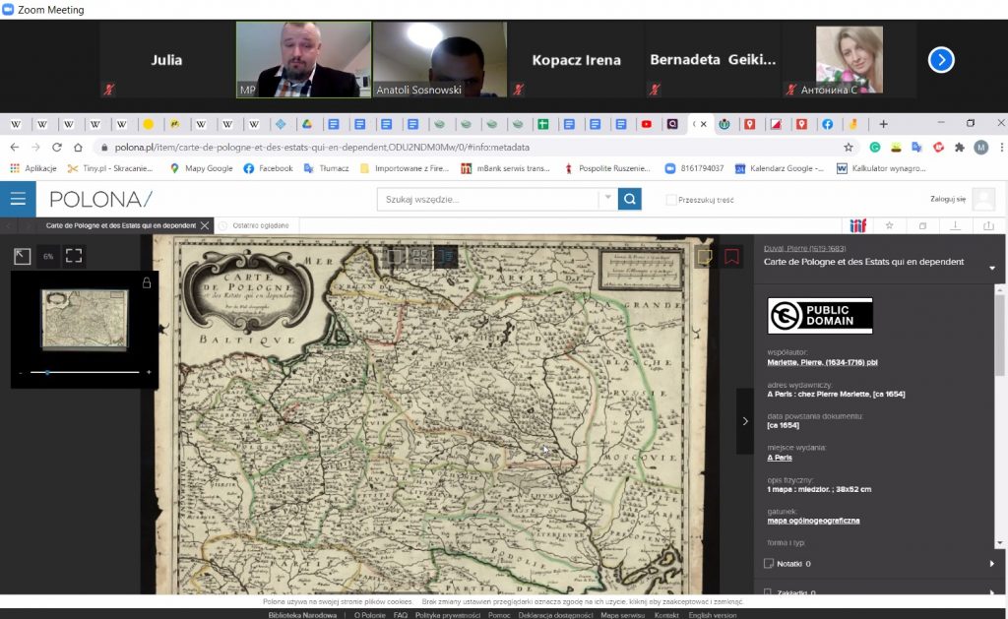Image resolution: width=1008 pixels, height=619 pixels.
Task: Open the IIIF manifest icon
Action: tap(857, 225)
